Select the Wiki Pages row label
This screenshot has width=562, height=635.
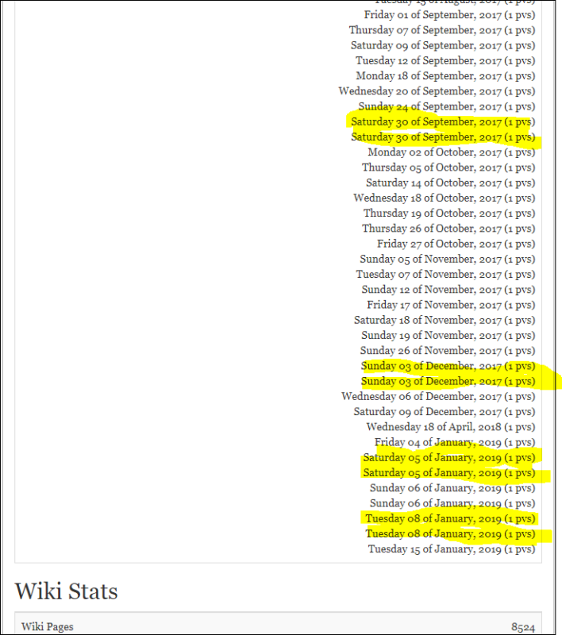48,627
